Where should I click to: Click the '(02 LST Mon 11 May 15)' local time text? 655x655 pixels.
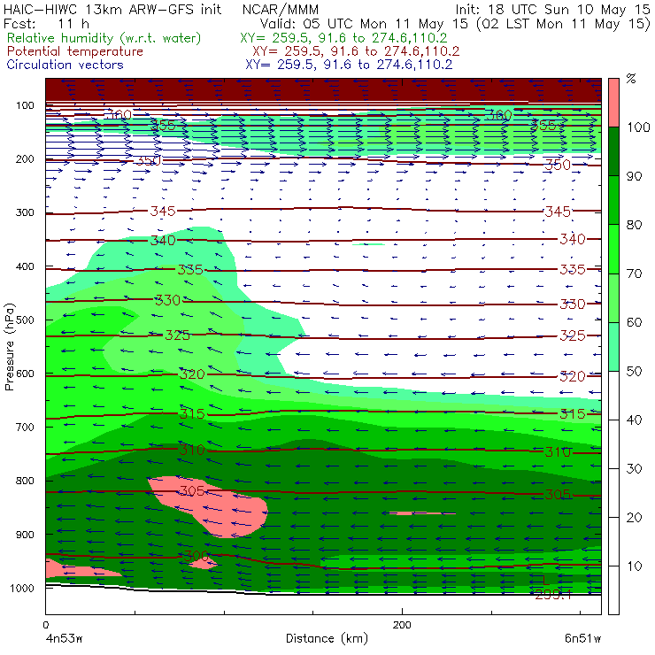click(x=563, y=23)
